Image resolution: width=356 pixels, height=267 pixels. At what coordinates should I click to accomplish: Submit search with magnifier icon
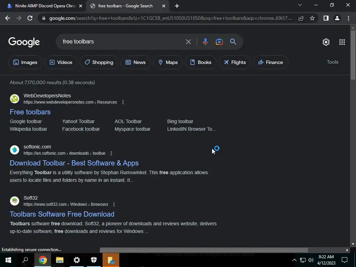(233, 42)
